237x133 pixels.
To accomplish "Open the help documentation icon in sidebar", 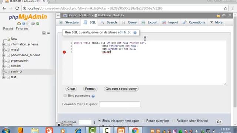I will [24, 24].
